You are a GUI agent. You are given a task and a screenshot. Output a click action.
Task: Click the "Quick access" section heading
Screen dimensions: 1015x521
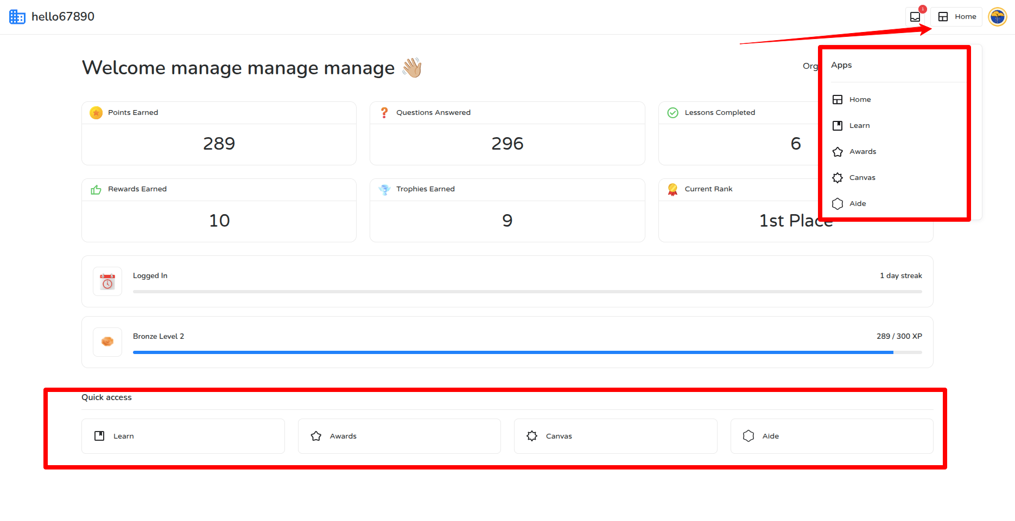tap(106, 397)
